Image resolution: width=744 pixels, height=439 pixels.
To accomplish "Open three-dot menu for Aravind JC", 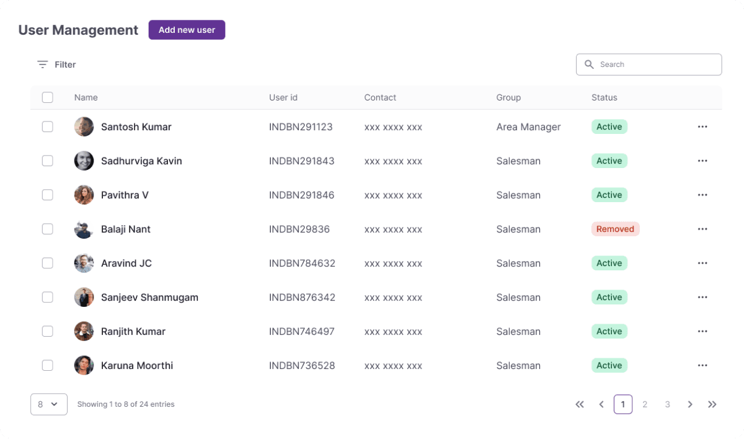I will tap(702, 263).
